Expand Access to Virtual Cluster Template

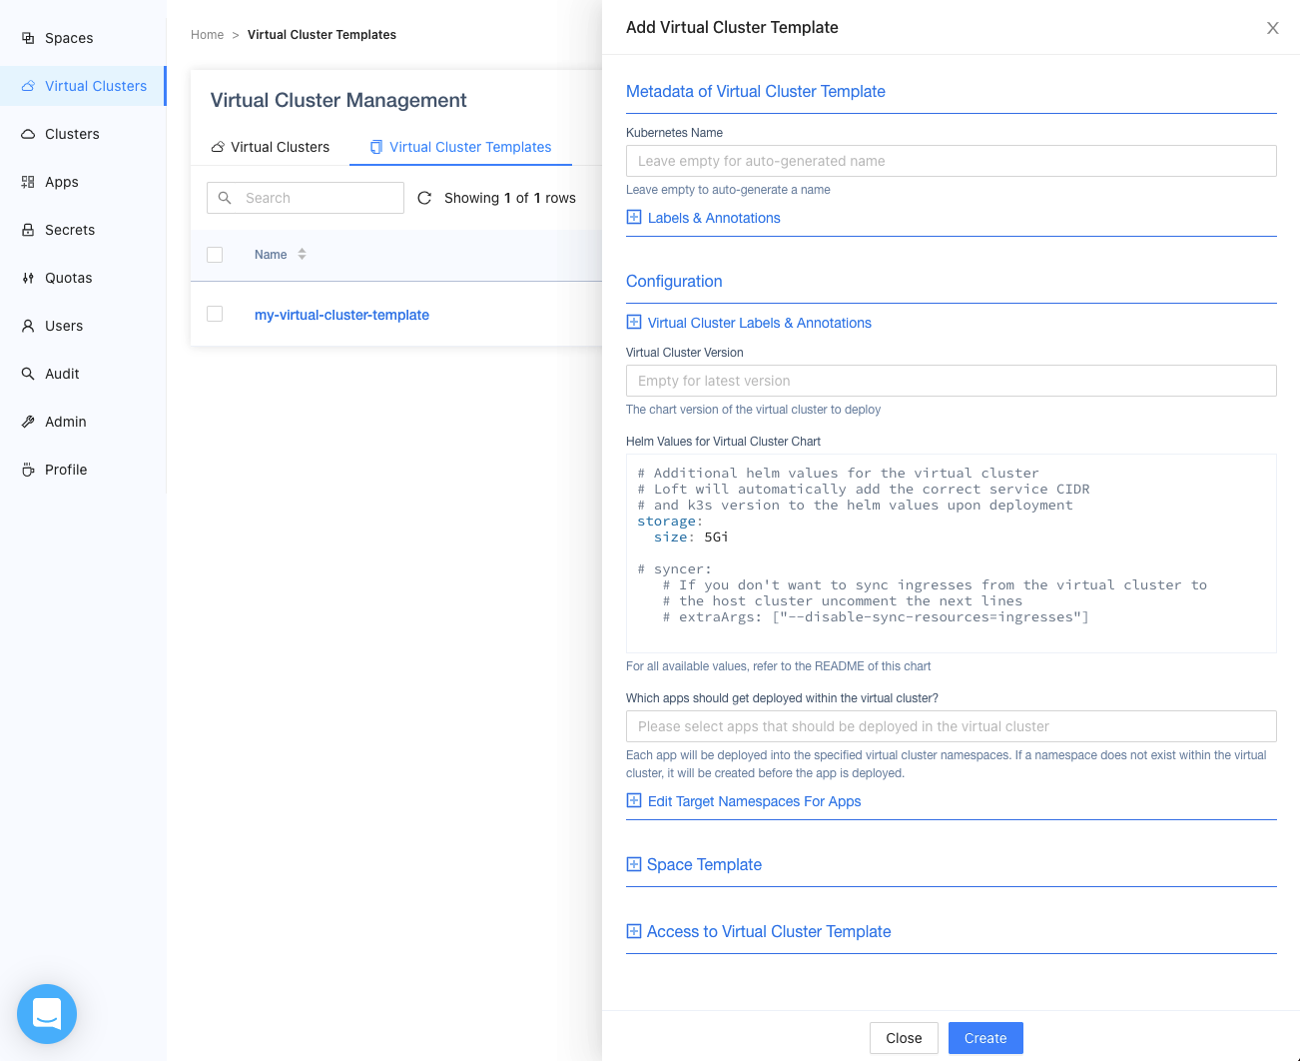point(758,931)
